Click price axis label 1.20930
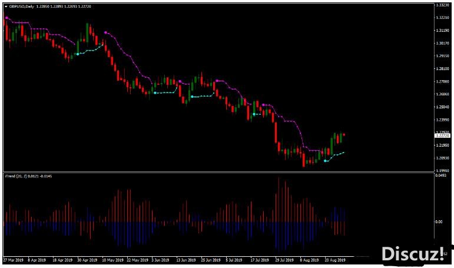The width and height of the screenshot is (454, 268). [442, 158]
